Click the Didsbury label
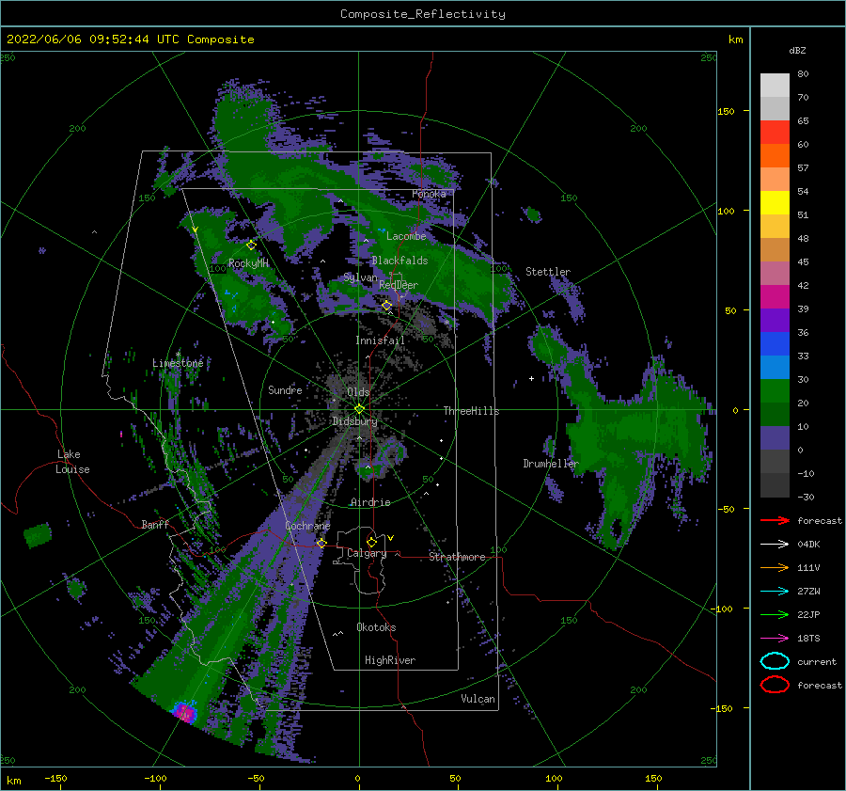Image resolution: width=846 pixels, height=791 pixels. (355, 421)
